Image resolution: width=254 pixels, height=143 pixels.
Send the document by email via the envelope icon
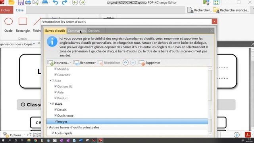[x=35, y=2]
